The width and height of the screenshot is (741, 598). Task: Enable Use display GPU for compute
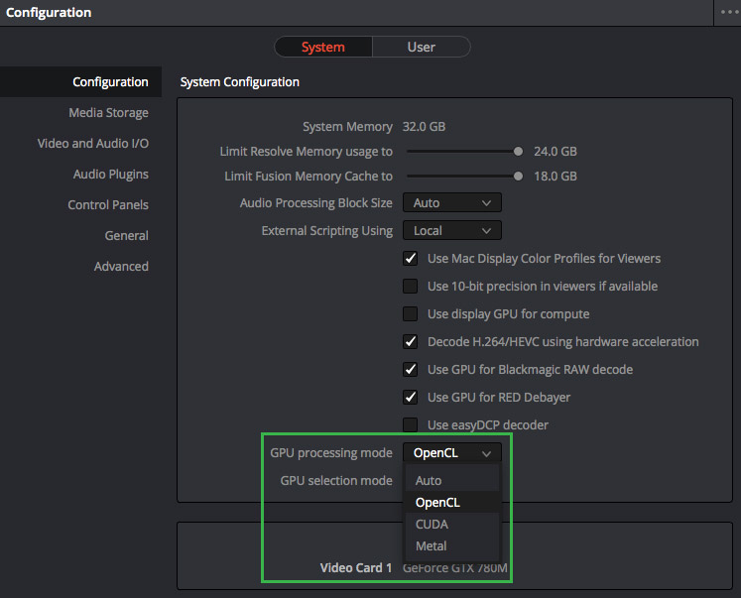(410, 314)
